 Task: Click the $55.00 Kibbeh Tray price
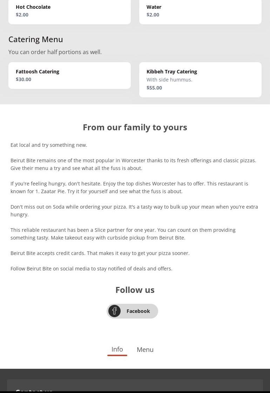click(154, 88)
